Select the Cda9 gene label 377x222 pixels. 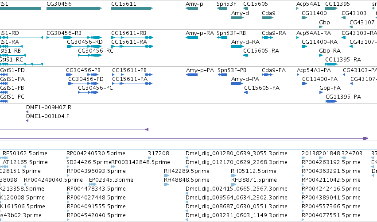coord(268,13)
